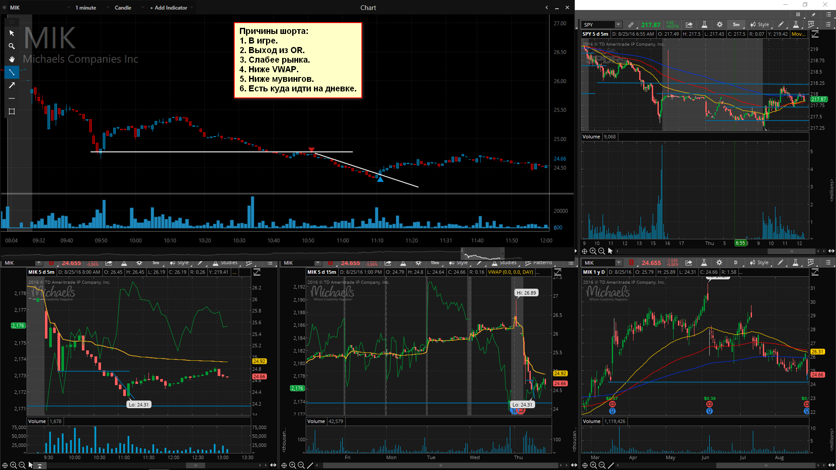Open SPY chart settings gear
Screen dimensions: 836x470
point(719,25)
